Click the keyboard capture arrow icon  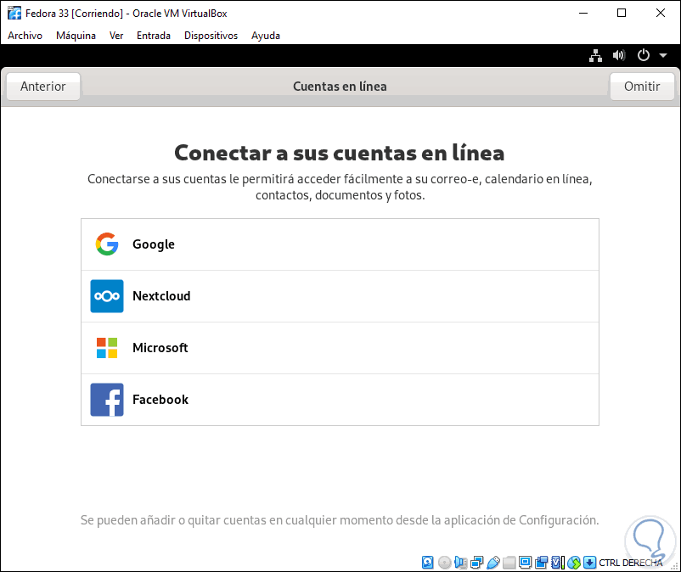pyautogui.click(x=589, y=563)
